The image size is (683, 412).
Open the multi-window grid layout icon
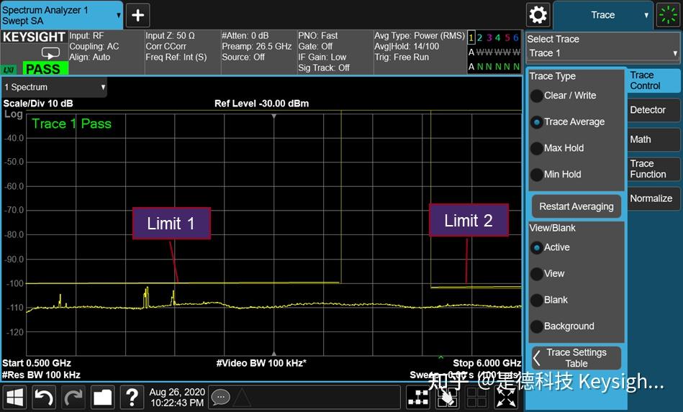(476, 397)
